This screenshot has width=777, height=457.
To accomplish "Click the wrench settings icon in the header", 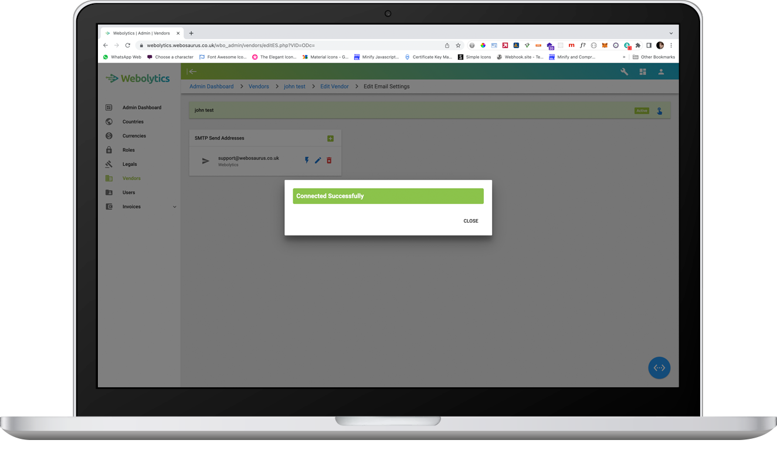I will point(625,71).
